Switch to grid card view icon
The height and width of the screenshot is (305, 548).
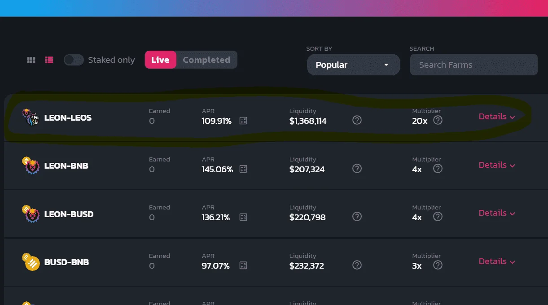(31, 60)
